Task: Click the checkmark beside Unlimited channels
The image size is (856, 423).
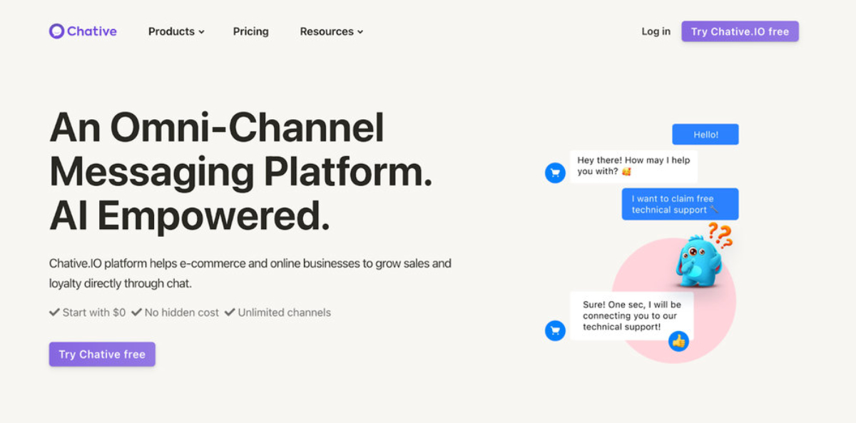Action: (x=230, y=312)
